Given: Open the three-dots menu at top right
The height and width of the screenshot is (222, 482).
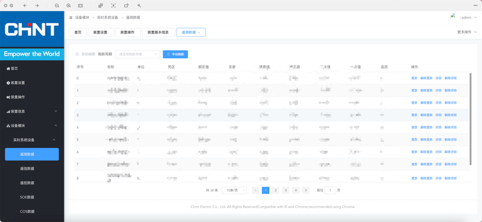Looking at the screenshot, I should 475,5.
